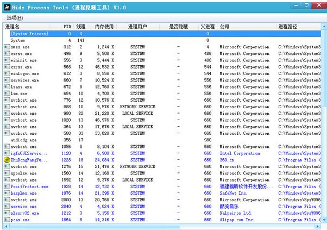Sort by the 内存使用 column header
This screenshot has width=327, height=230.
[x=104, y=26]
